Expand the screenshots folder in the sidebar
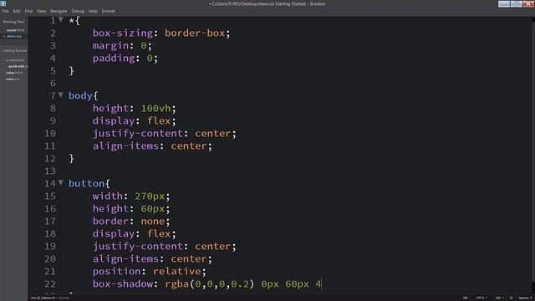Viewport: 535px width, 301px height. tap(14, 60)
